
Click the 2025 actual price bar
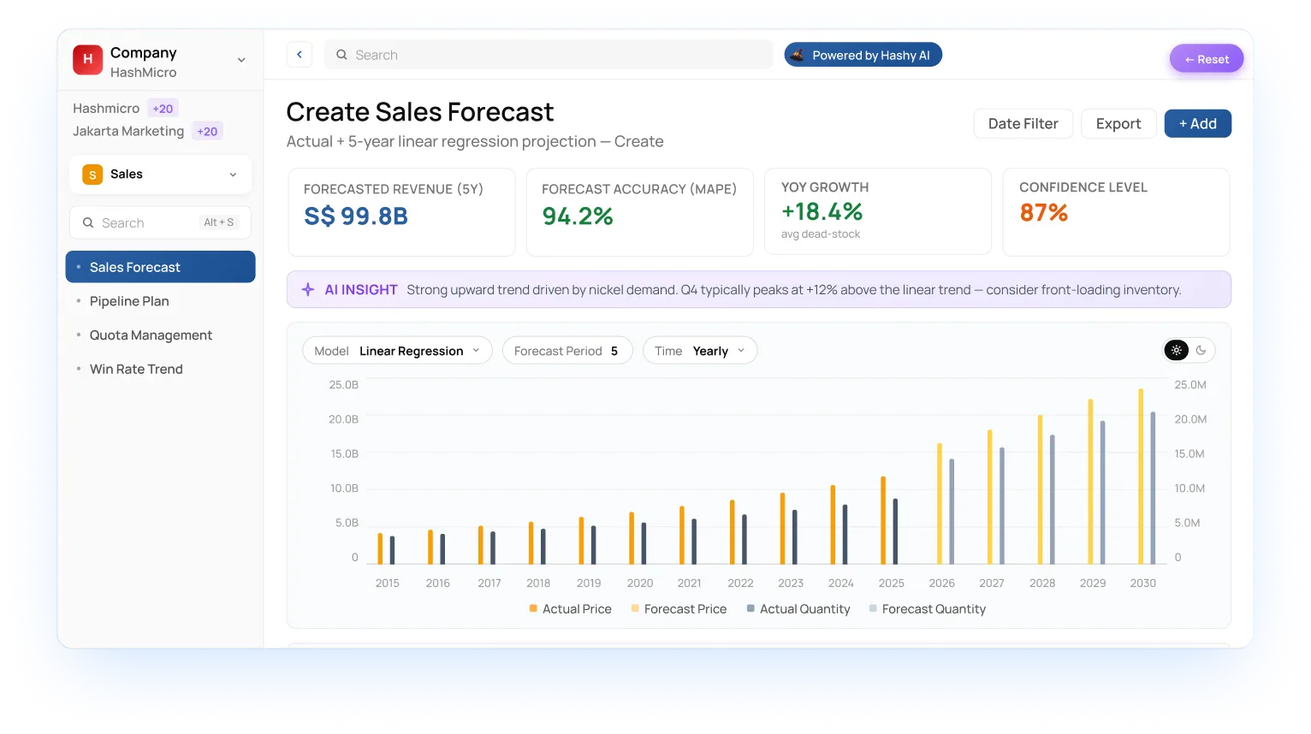click(x=883, y=520)
